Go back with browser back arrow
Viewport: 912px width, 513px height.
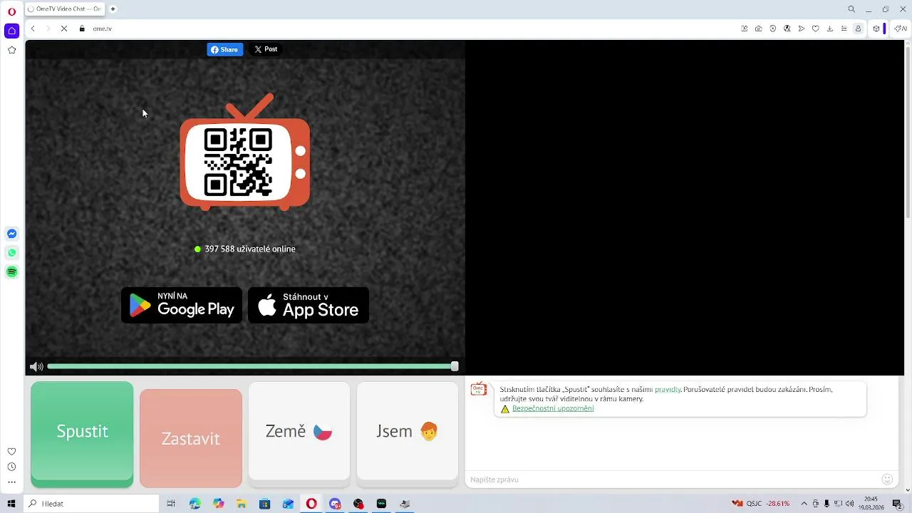tap(33, 28)
